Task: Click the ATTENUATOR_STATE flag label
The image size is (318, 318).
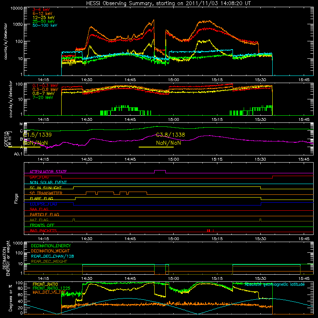Action: point(48,172)
